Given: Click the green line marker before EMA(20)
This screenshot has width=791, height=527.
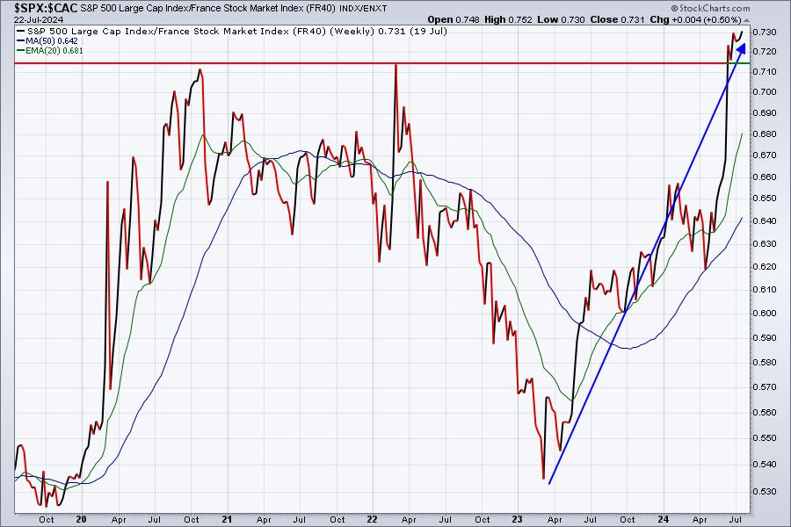Looking at the screenshot, I should click(20, 50).
